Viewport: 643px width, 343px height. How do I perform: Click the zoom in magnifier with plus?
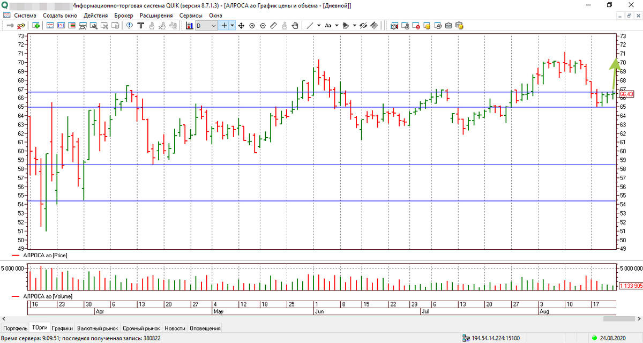coord(252,25)
